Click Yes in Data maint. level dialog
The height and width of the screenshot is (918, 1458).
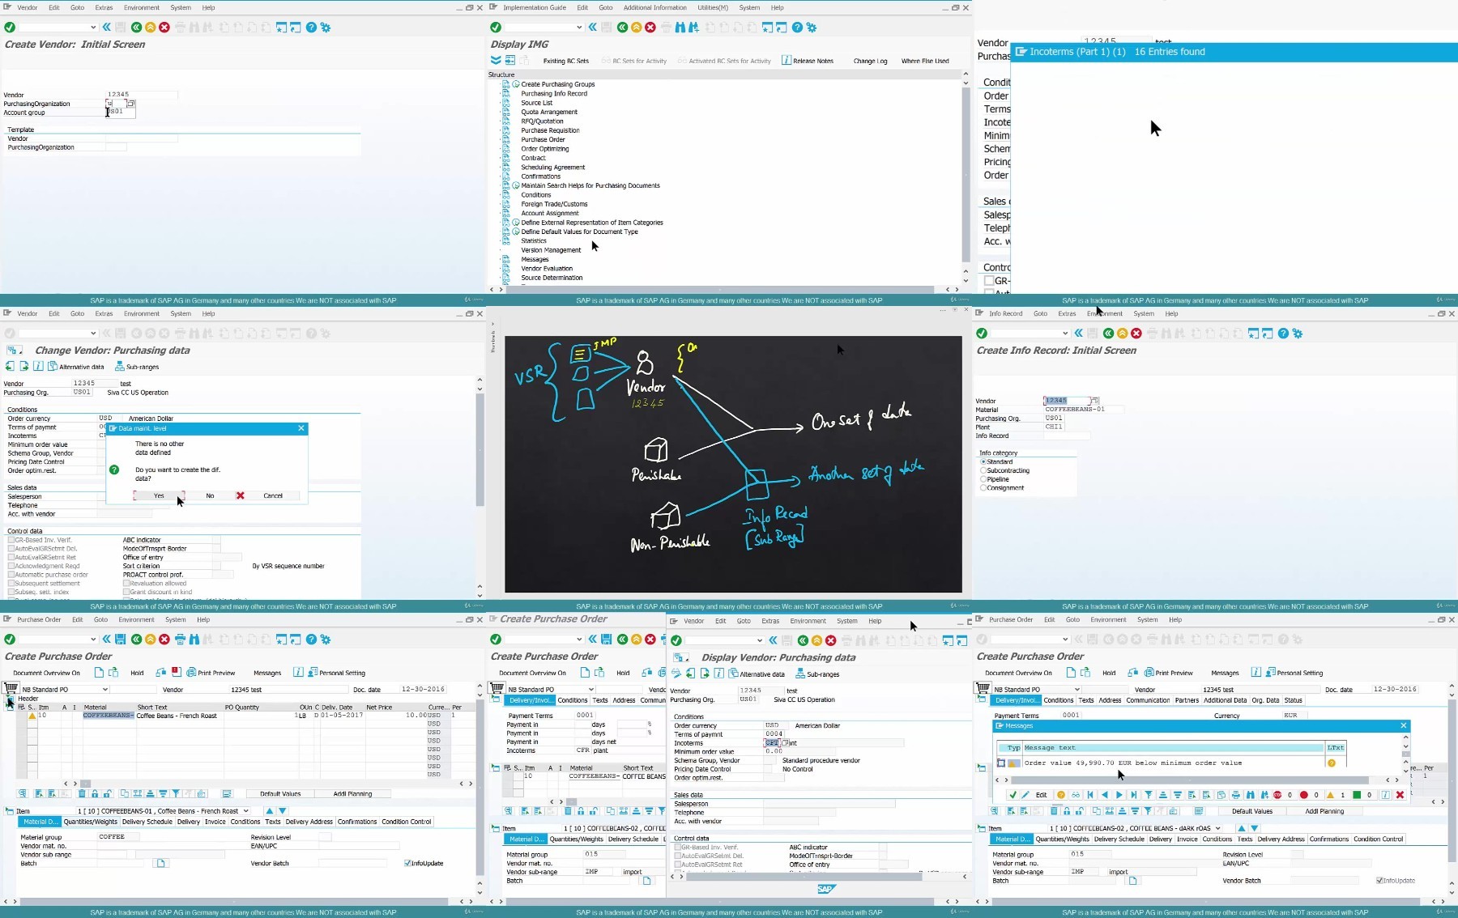[x=159, y=495]
